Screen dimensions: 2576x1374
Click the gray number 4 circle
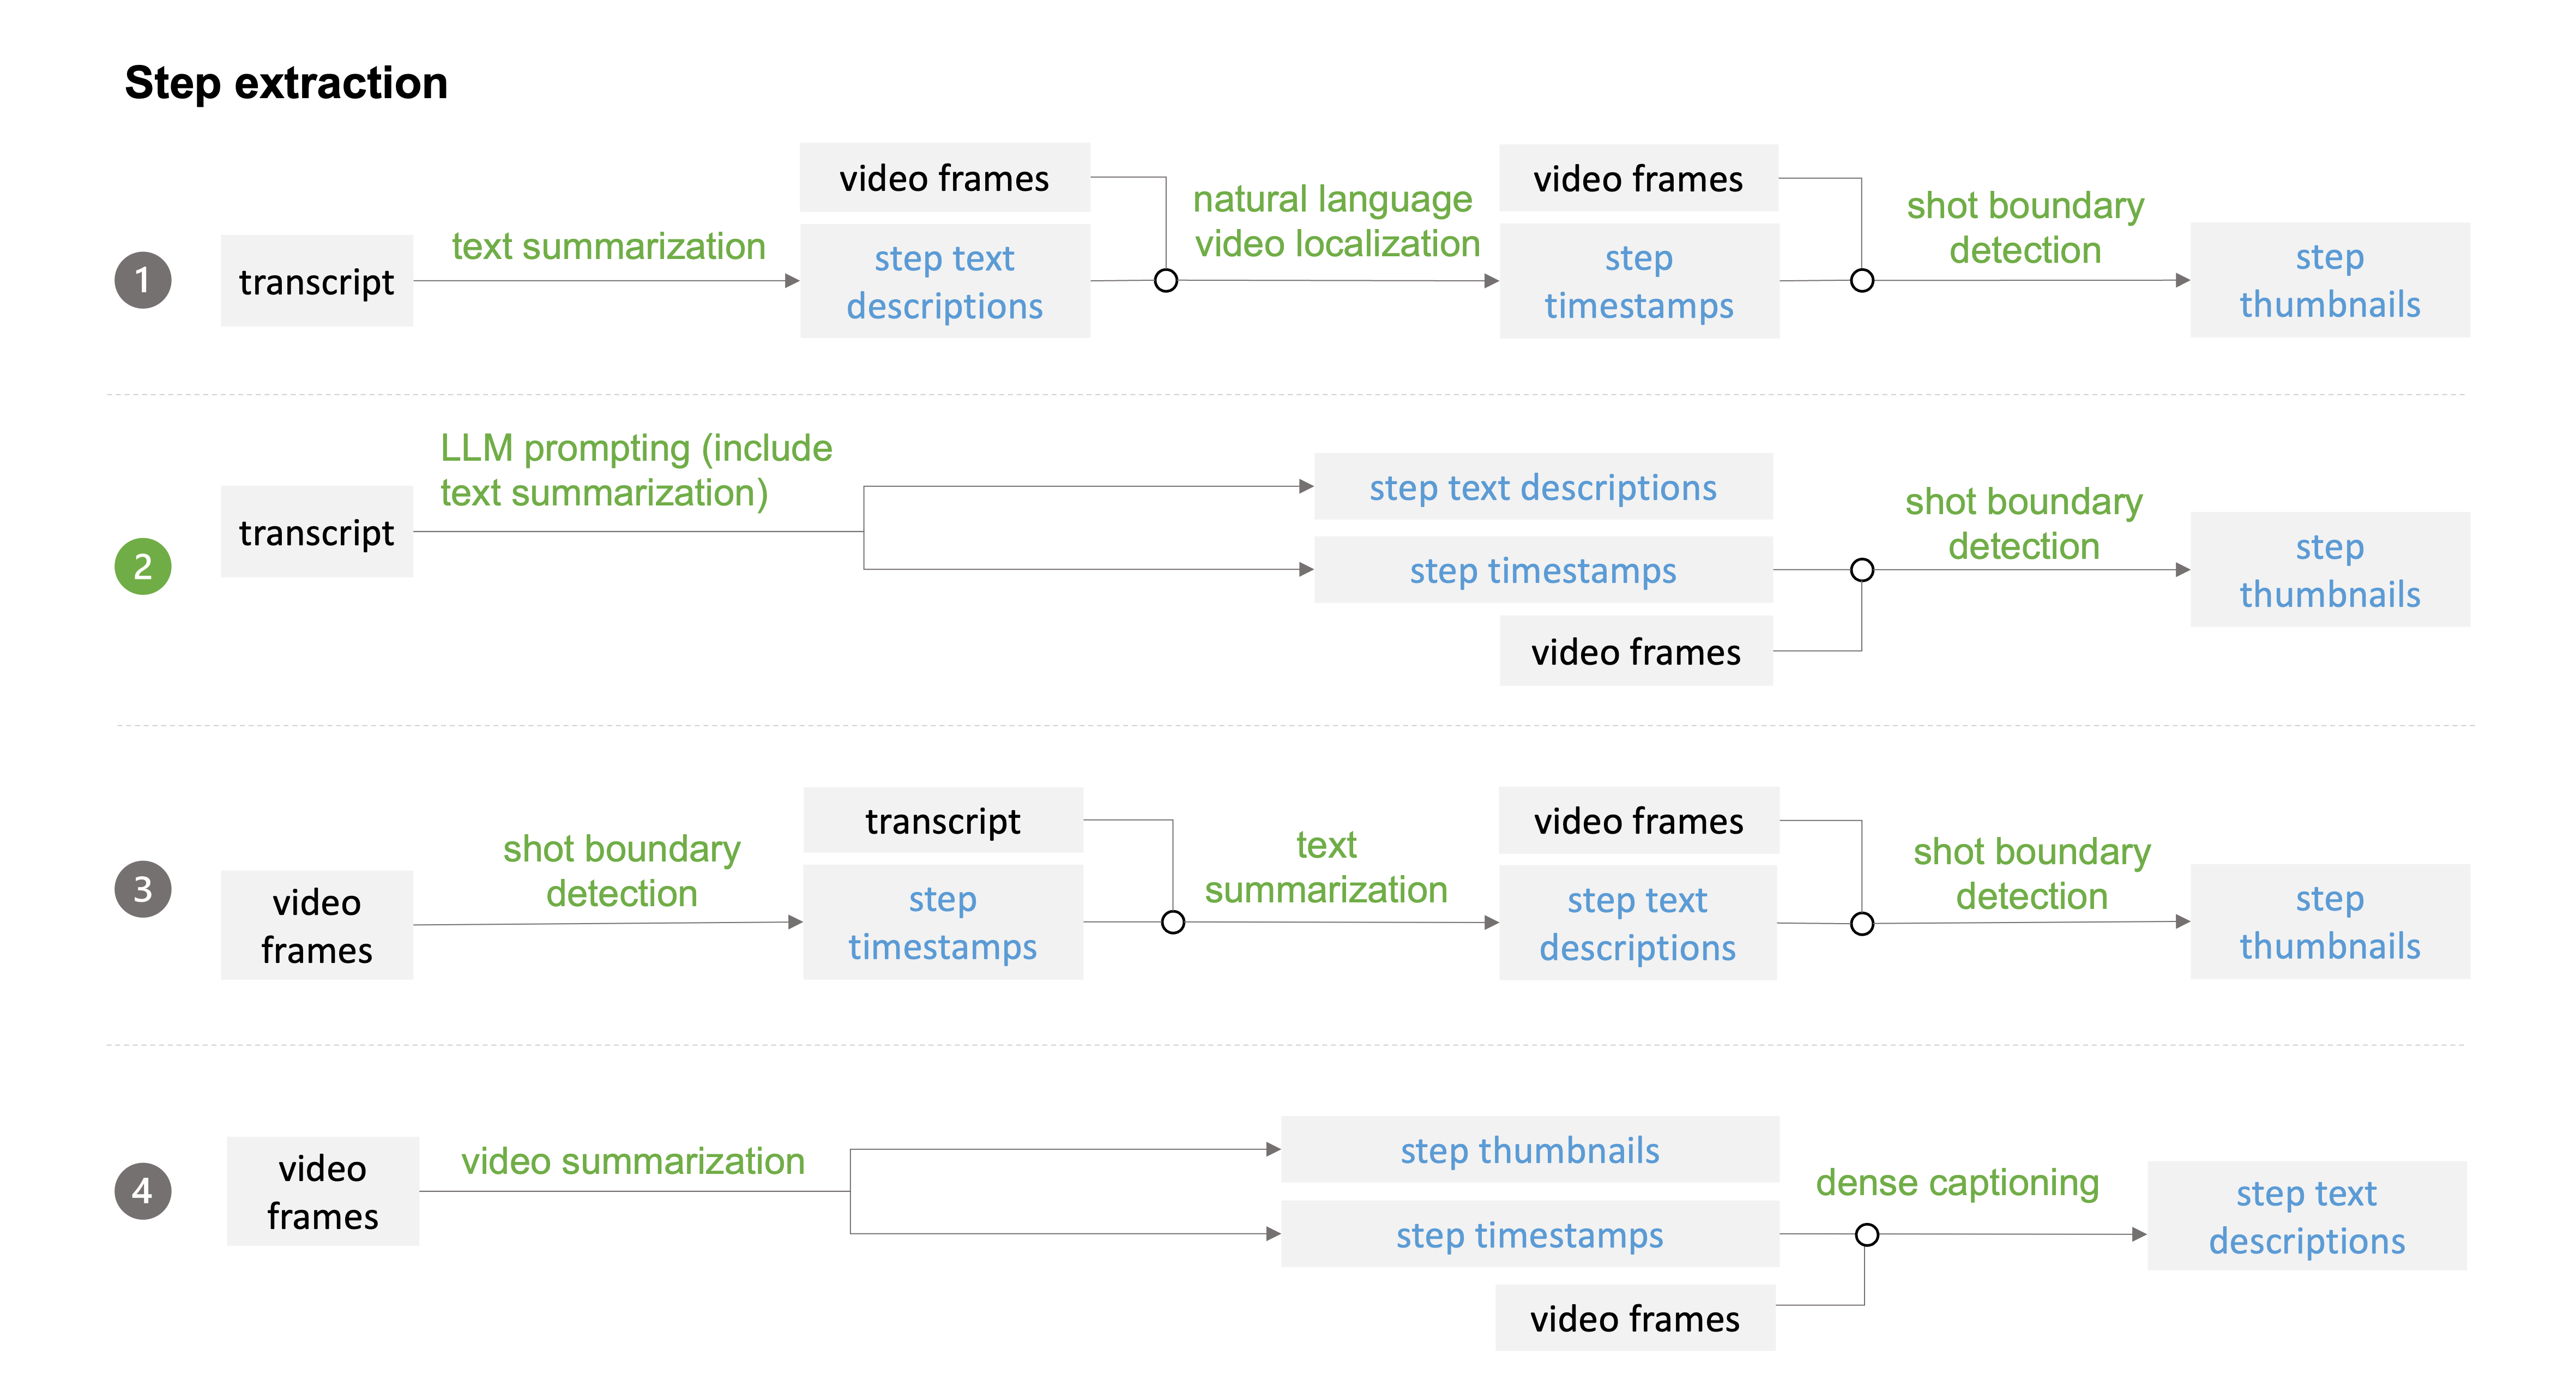click(143, 1190)
